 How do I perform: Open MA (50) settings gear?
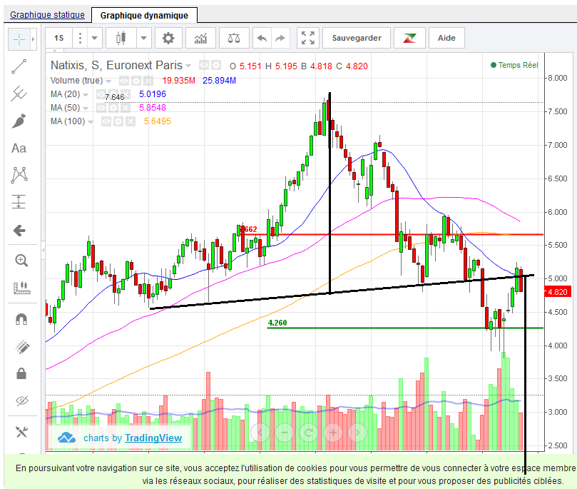(x=113, y=108)
